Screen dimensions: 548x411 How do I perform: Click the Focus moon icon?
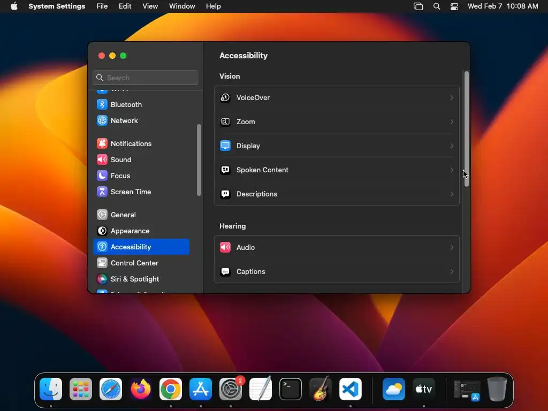pyautogui.click(x=102, y=176)
